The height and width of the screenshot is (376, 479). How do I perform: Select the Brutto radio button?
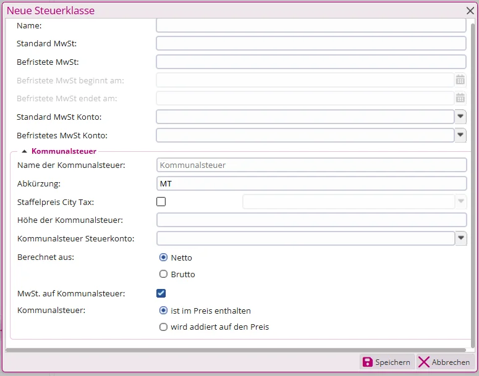click(163, 274)
